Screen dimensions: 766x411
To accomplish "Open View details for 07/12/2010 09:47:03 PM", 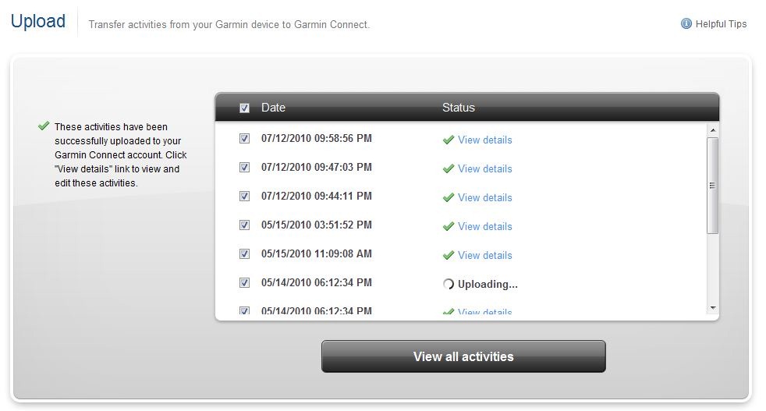I will (484, 168).
